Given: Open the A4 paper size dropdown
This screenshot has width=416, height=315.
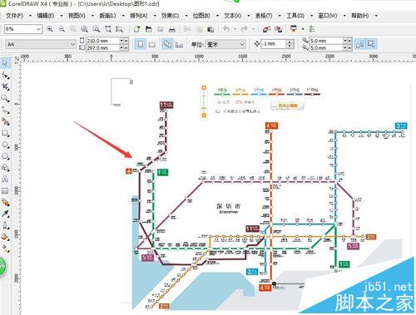Looking at the screenshot, I should coord(72,44).
